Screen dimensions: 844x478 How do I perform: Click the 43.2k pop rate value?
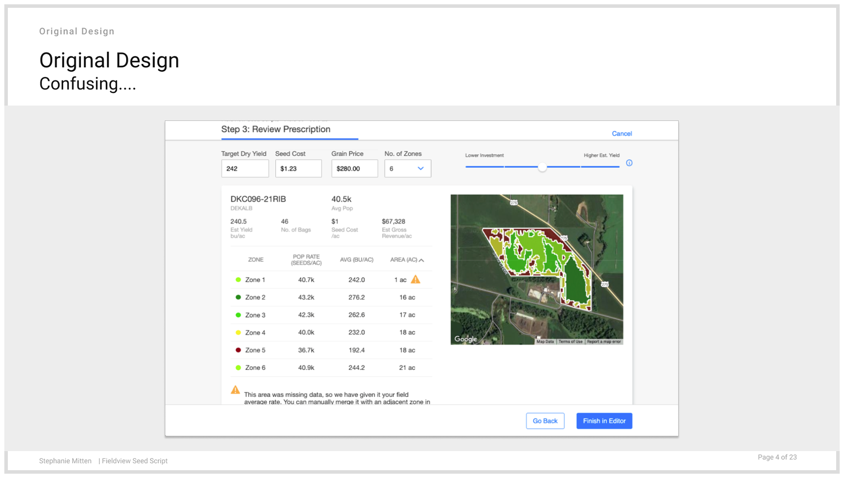click(306, 297)
